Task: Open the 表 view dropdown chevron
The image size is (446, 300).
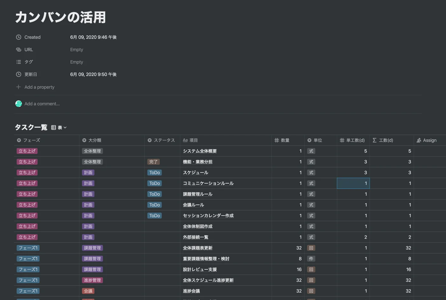Action: pyautogui.click(x=65, y=128)
